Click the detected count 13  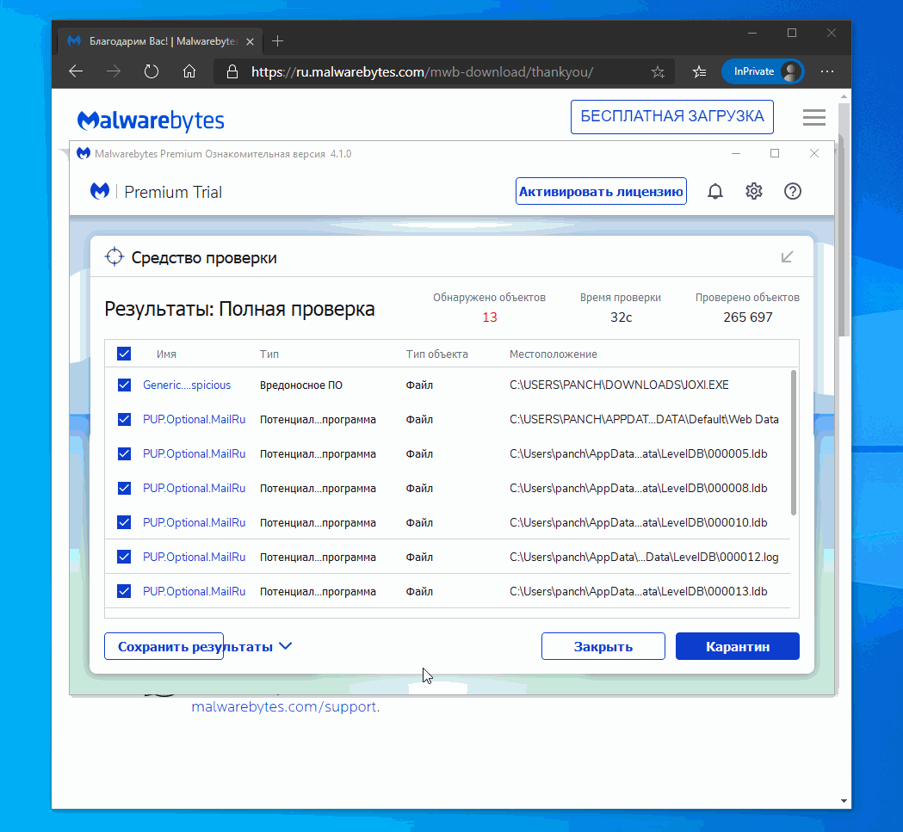pos(490,317)
